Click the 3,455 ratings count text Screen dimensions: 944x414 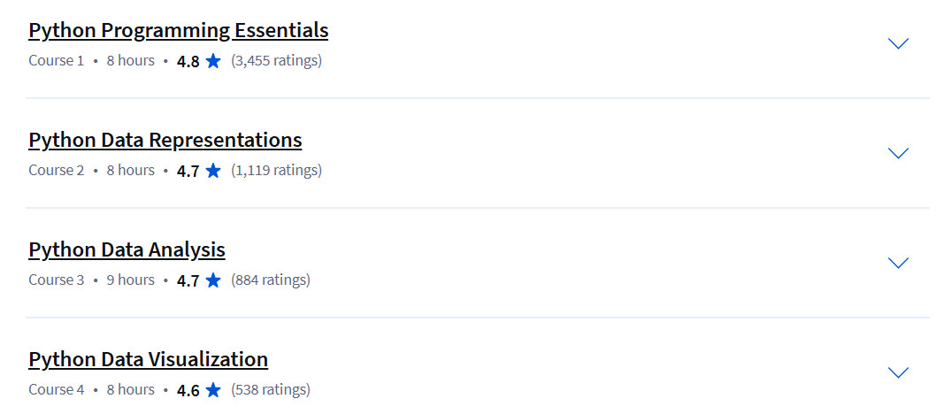(x=276, y=61)
